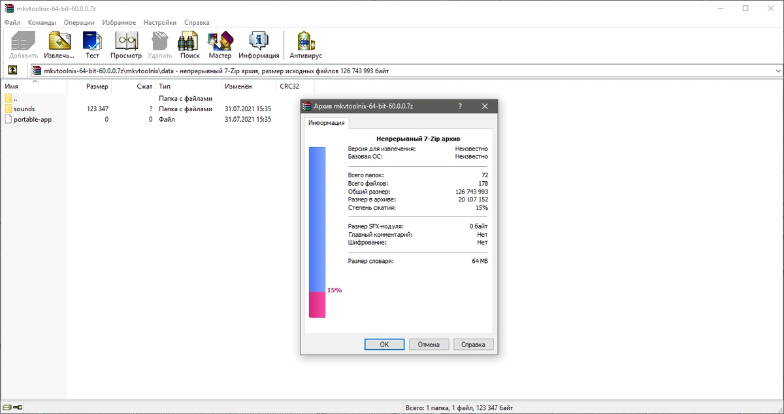Start the Антивирус scan tool

pos(306,45)
